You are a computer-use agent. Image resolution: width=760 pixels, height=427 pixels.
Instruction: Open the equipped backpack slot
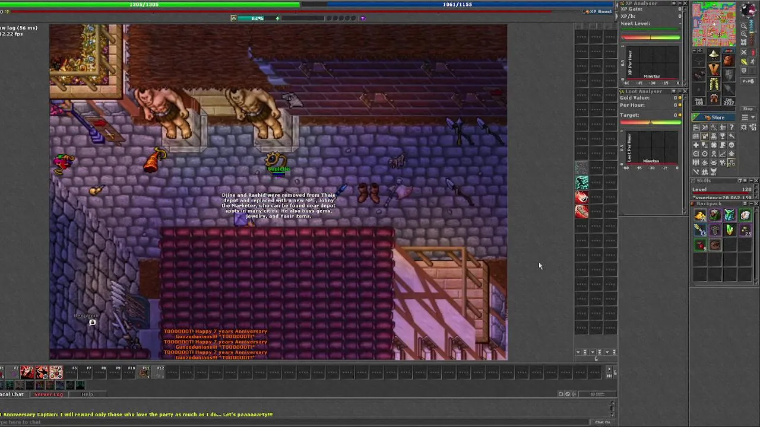click(x=729, y=60)
